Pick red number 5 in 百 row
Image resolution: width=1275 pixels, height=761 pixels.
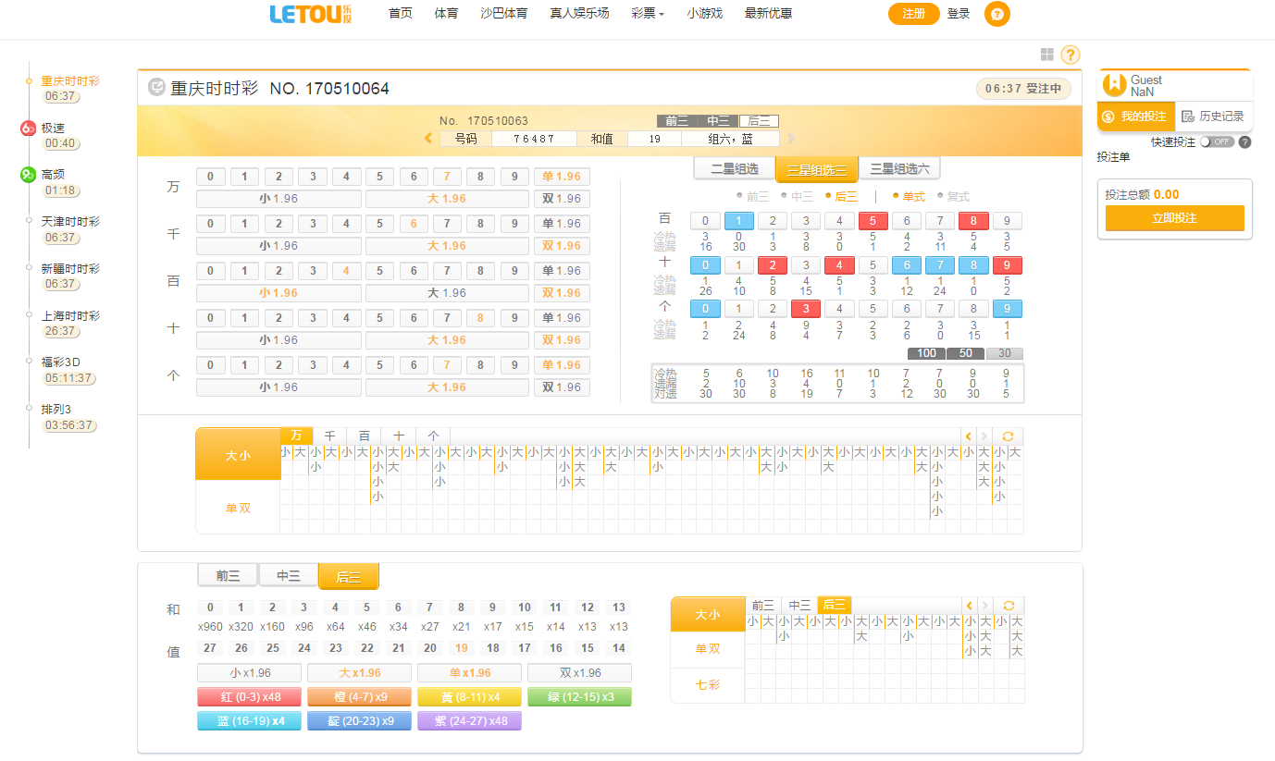(x=873, y=221)
